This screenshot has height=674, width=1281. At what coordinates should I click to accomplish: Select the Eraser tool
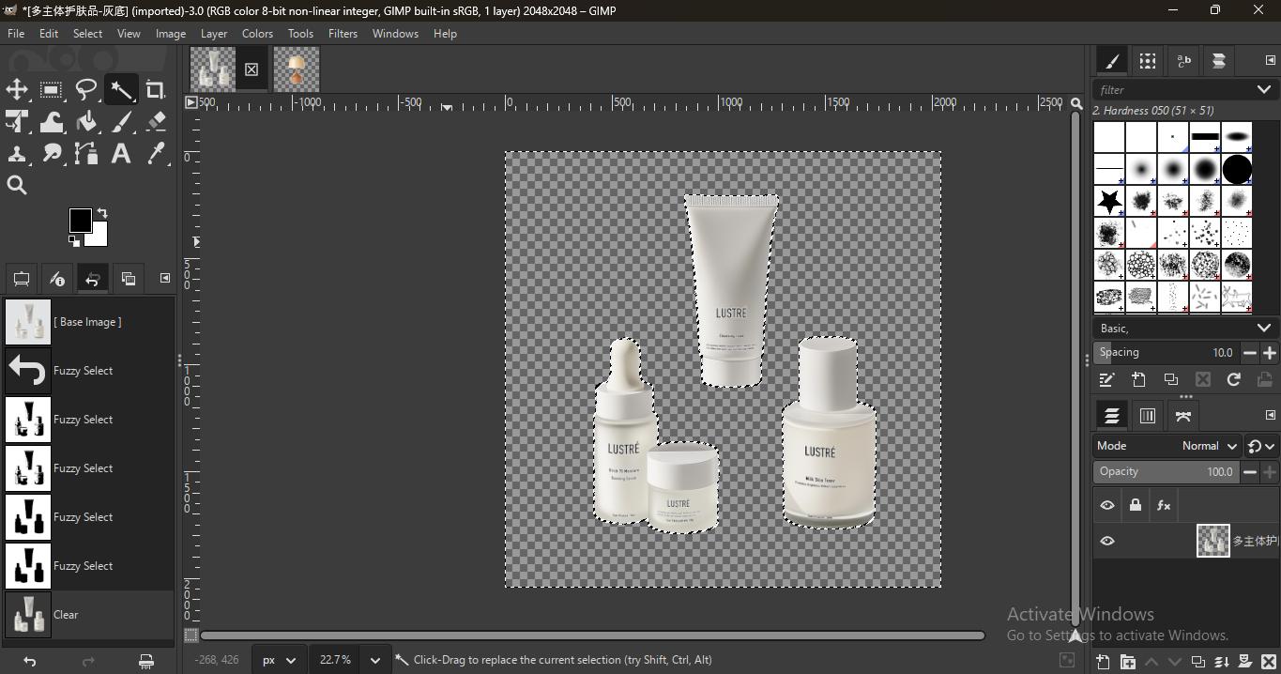click(156, 122)
